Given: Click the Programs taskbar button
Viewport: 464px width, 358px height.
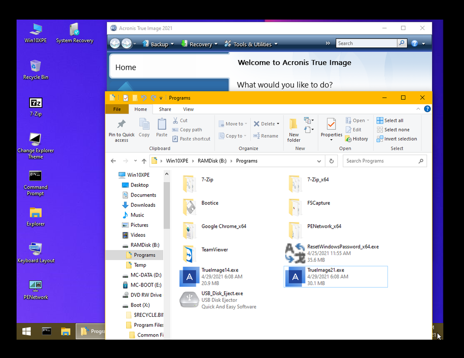Looking at the screenshot, I should 90,331.
